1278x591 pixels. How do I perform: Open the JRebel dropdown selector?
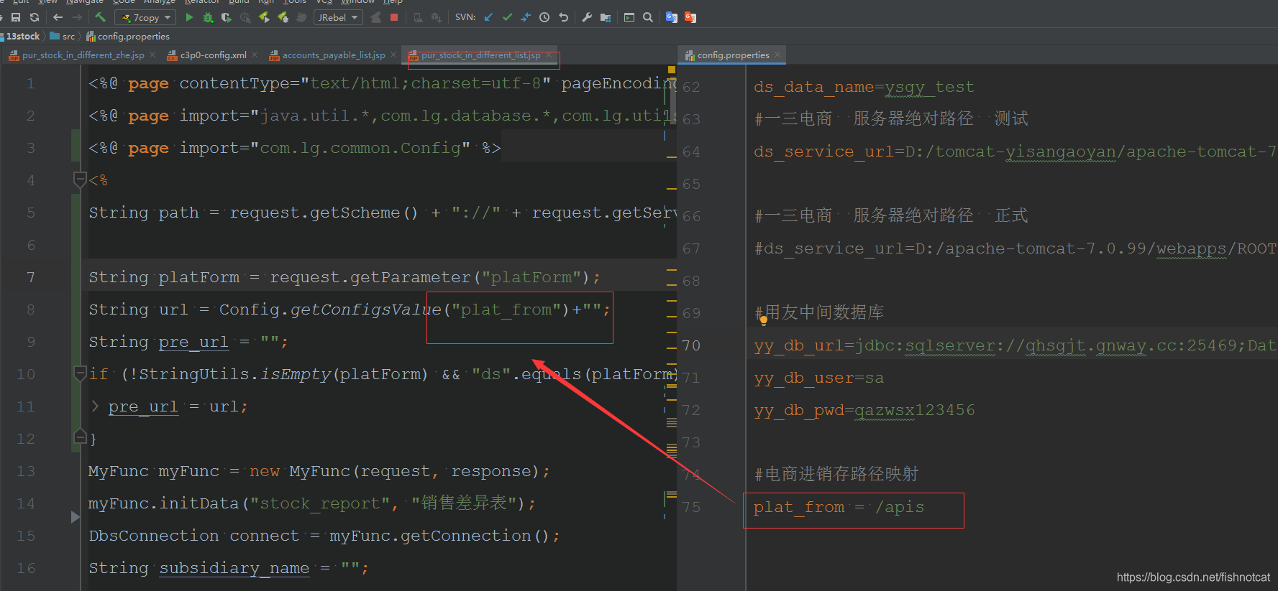pyautogui.click(x=338, y=17)
